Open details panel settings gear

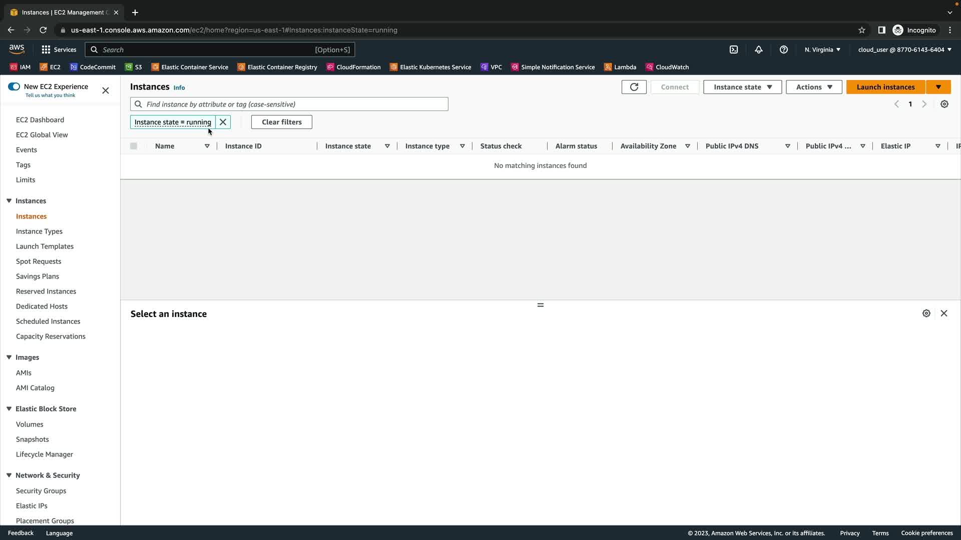pos(926,313)
